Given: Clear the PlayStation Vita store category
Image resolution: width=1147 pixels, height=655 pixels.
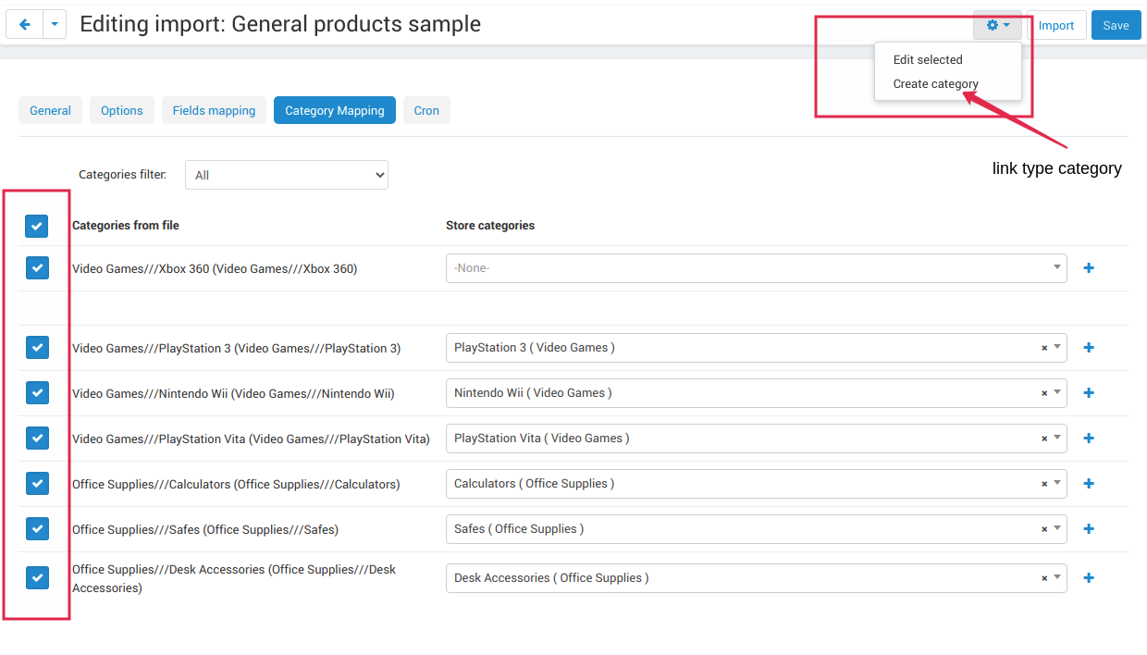Looking at the screenshot, I should tap(1044, 439).
